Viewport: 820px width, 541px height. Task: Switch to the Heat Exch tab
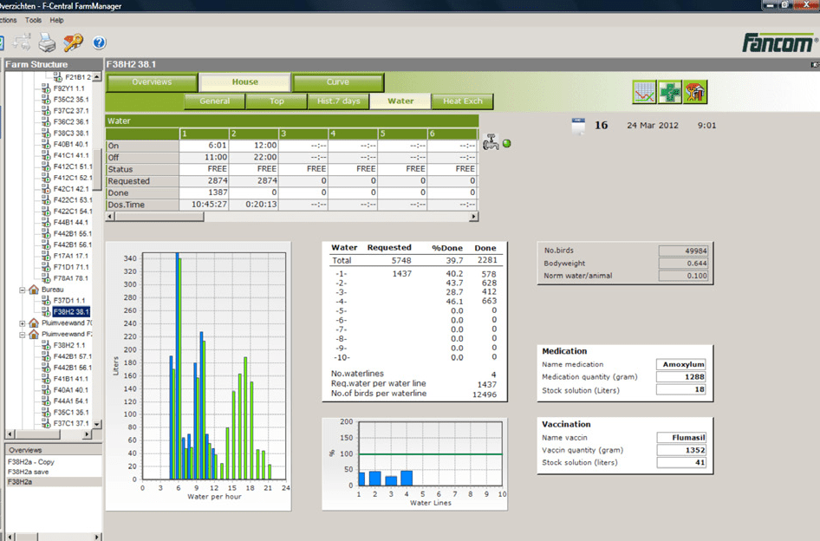[x=462, y=101]
